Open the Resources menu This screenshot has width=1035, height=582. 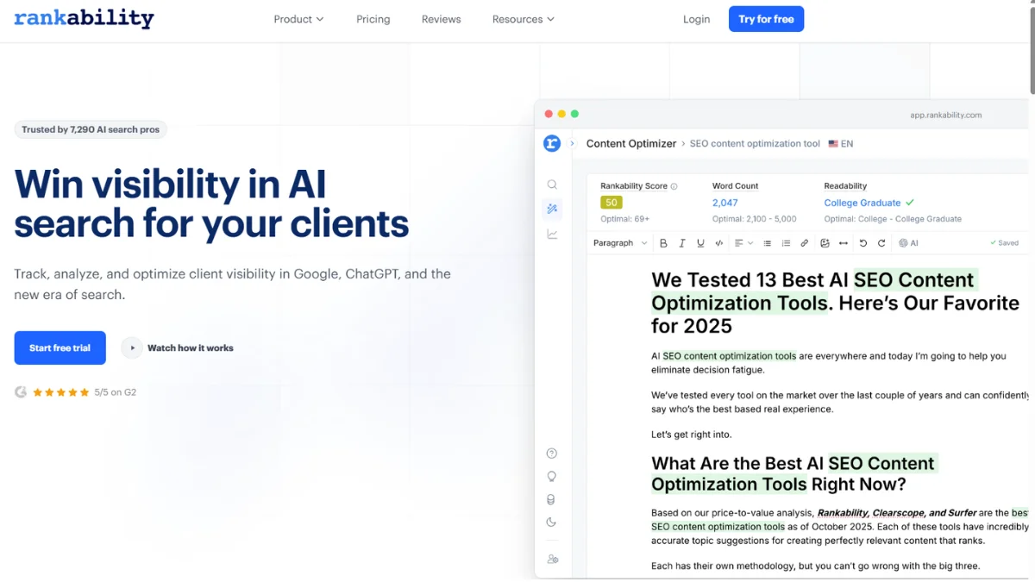(523, 19)
